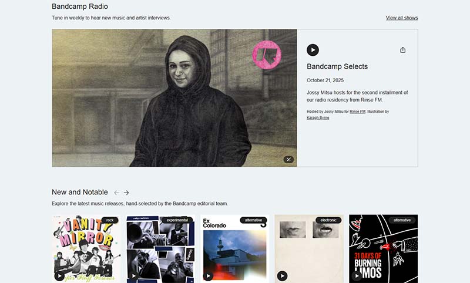Click the pink Rinse FM logo badge
This screenshot has height=283, width=470.
click(267, 55)
